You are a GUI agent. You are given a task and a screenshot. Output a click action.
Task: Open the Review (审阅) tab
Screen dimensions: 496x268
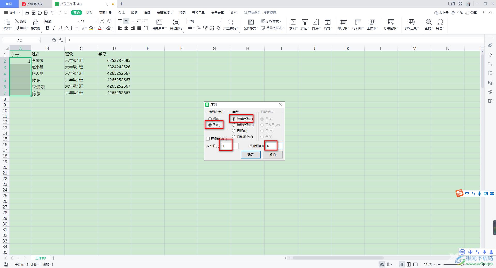tap(147, 13)
